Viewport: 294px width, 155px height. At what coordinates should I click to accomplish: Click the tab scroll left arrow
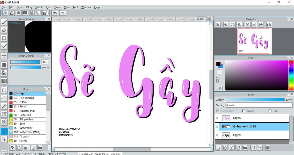click(x=208, y=19)
